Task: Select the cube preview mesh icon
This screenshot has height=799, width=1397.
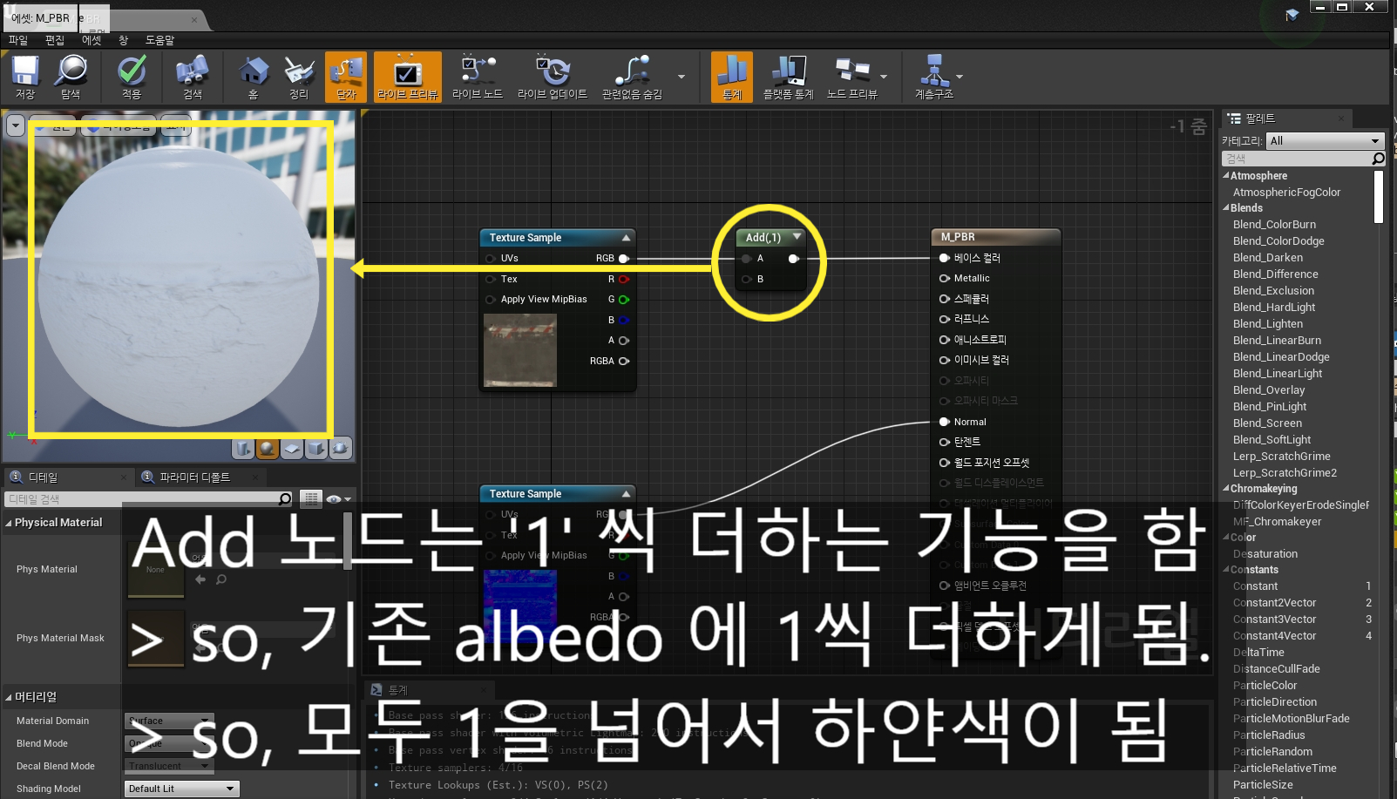Action: (x=316, y=449)
